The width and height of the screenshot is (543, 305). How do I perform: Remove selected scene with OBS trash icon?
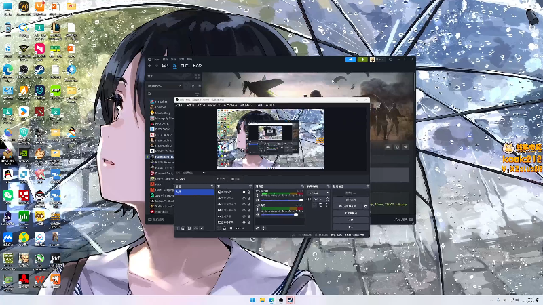pos(183,228)
